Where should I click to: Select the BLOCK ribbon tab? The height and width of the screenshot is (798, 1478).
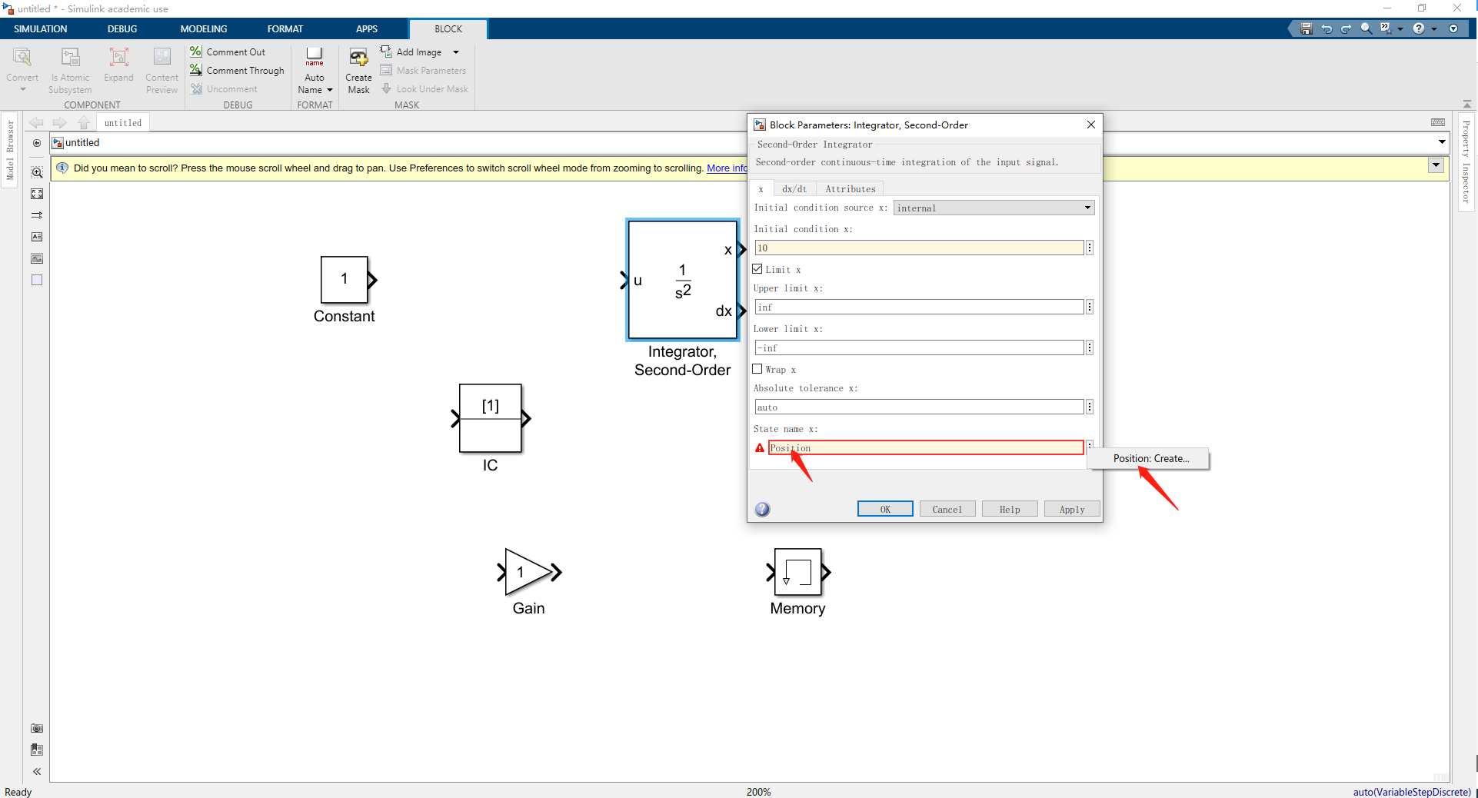448,29
